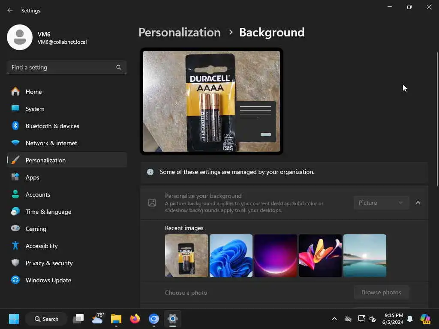Collapse the Personalize your background section
This screenshot has height=329, width=439.
[x=418, y=203]
